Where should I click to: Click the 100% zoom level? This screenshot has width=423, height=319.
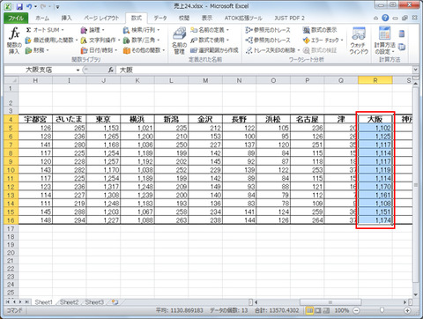click(x=342, y=310)
